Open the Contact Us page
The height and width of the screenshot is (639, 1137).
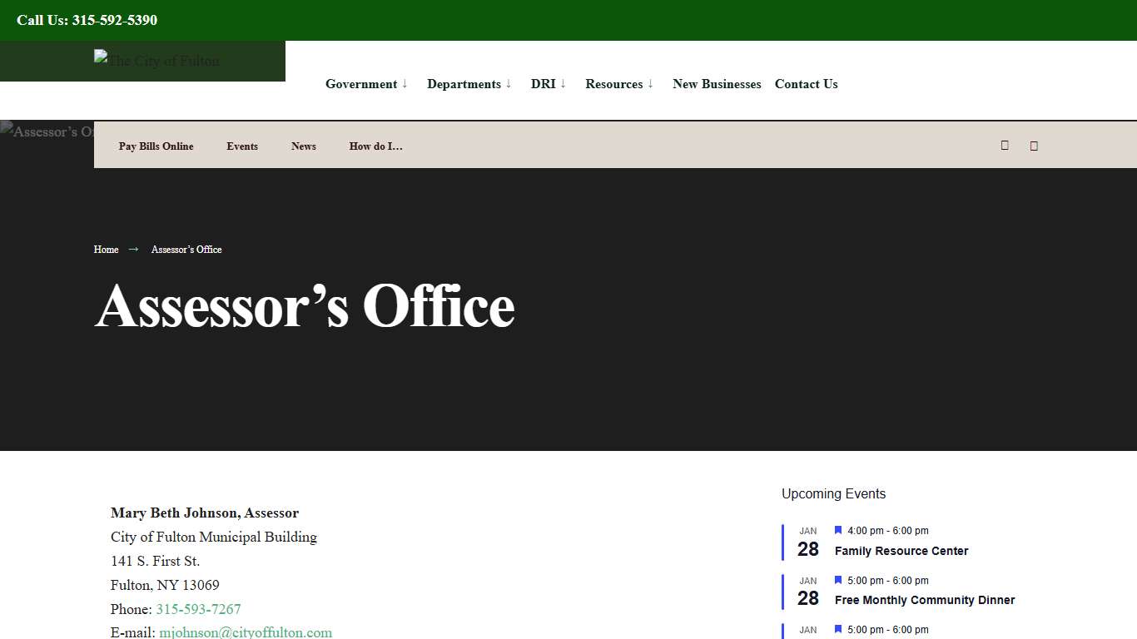pos(806,83)
